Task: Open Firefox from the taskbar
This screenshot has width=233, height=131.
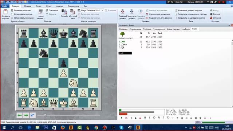Action: (x=63, y=128)
